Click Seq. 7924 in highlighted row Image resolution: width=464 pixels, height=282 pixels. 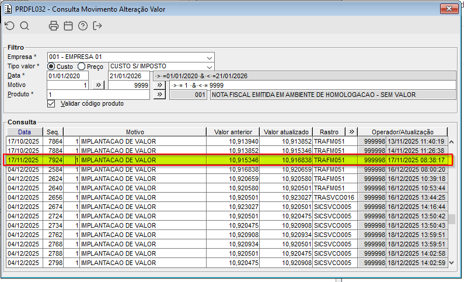pos(53,160)
